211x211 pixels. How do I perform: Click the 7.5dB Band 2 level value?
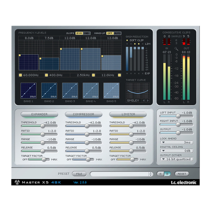coord(49,38)
